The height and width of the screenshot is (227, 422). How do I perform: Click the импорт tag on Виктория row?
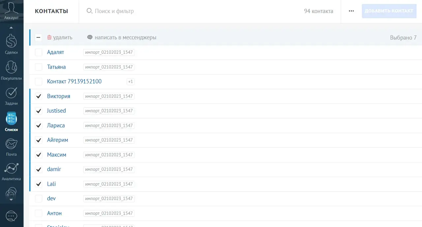(109, 96)
